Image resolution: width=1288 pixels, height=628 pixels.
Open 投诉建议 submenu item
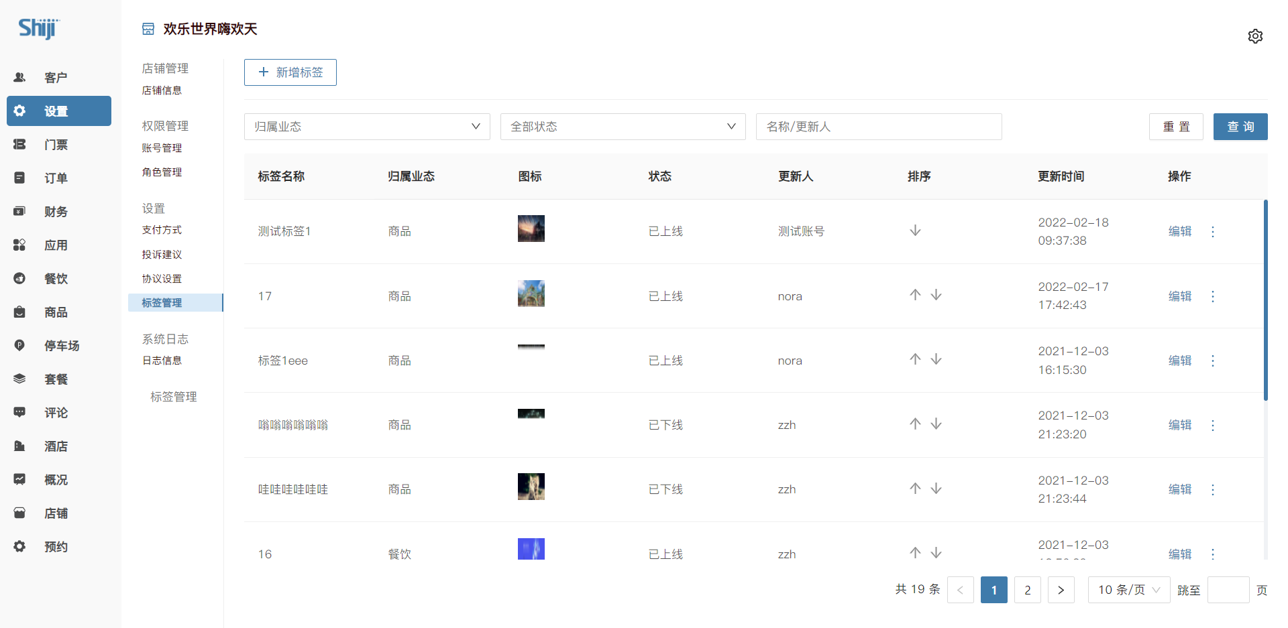click(x=162, y=255)
